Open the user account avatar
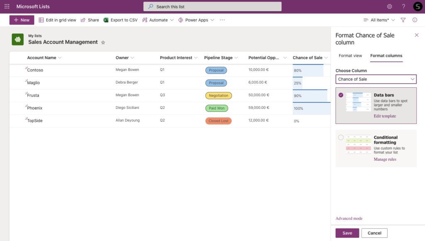Screen dimensions: 425x241 [418, 7]
